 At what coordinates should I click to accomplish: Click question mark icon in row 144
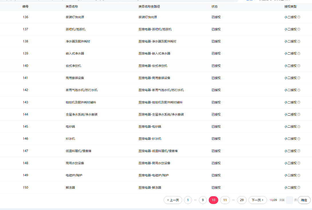click(x=299, y=114)
